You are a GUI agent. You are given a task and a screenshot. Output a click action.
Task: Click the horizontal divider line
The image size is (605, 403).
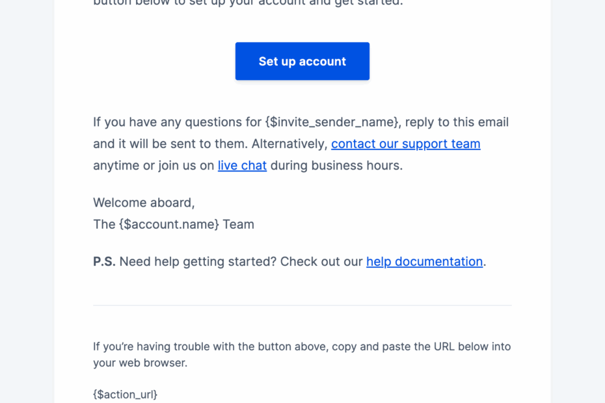coord(302,305)
